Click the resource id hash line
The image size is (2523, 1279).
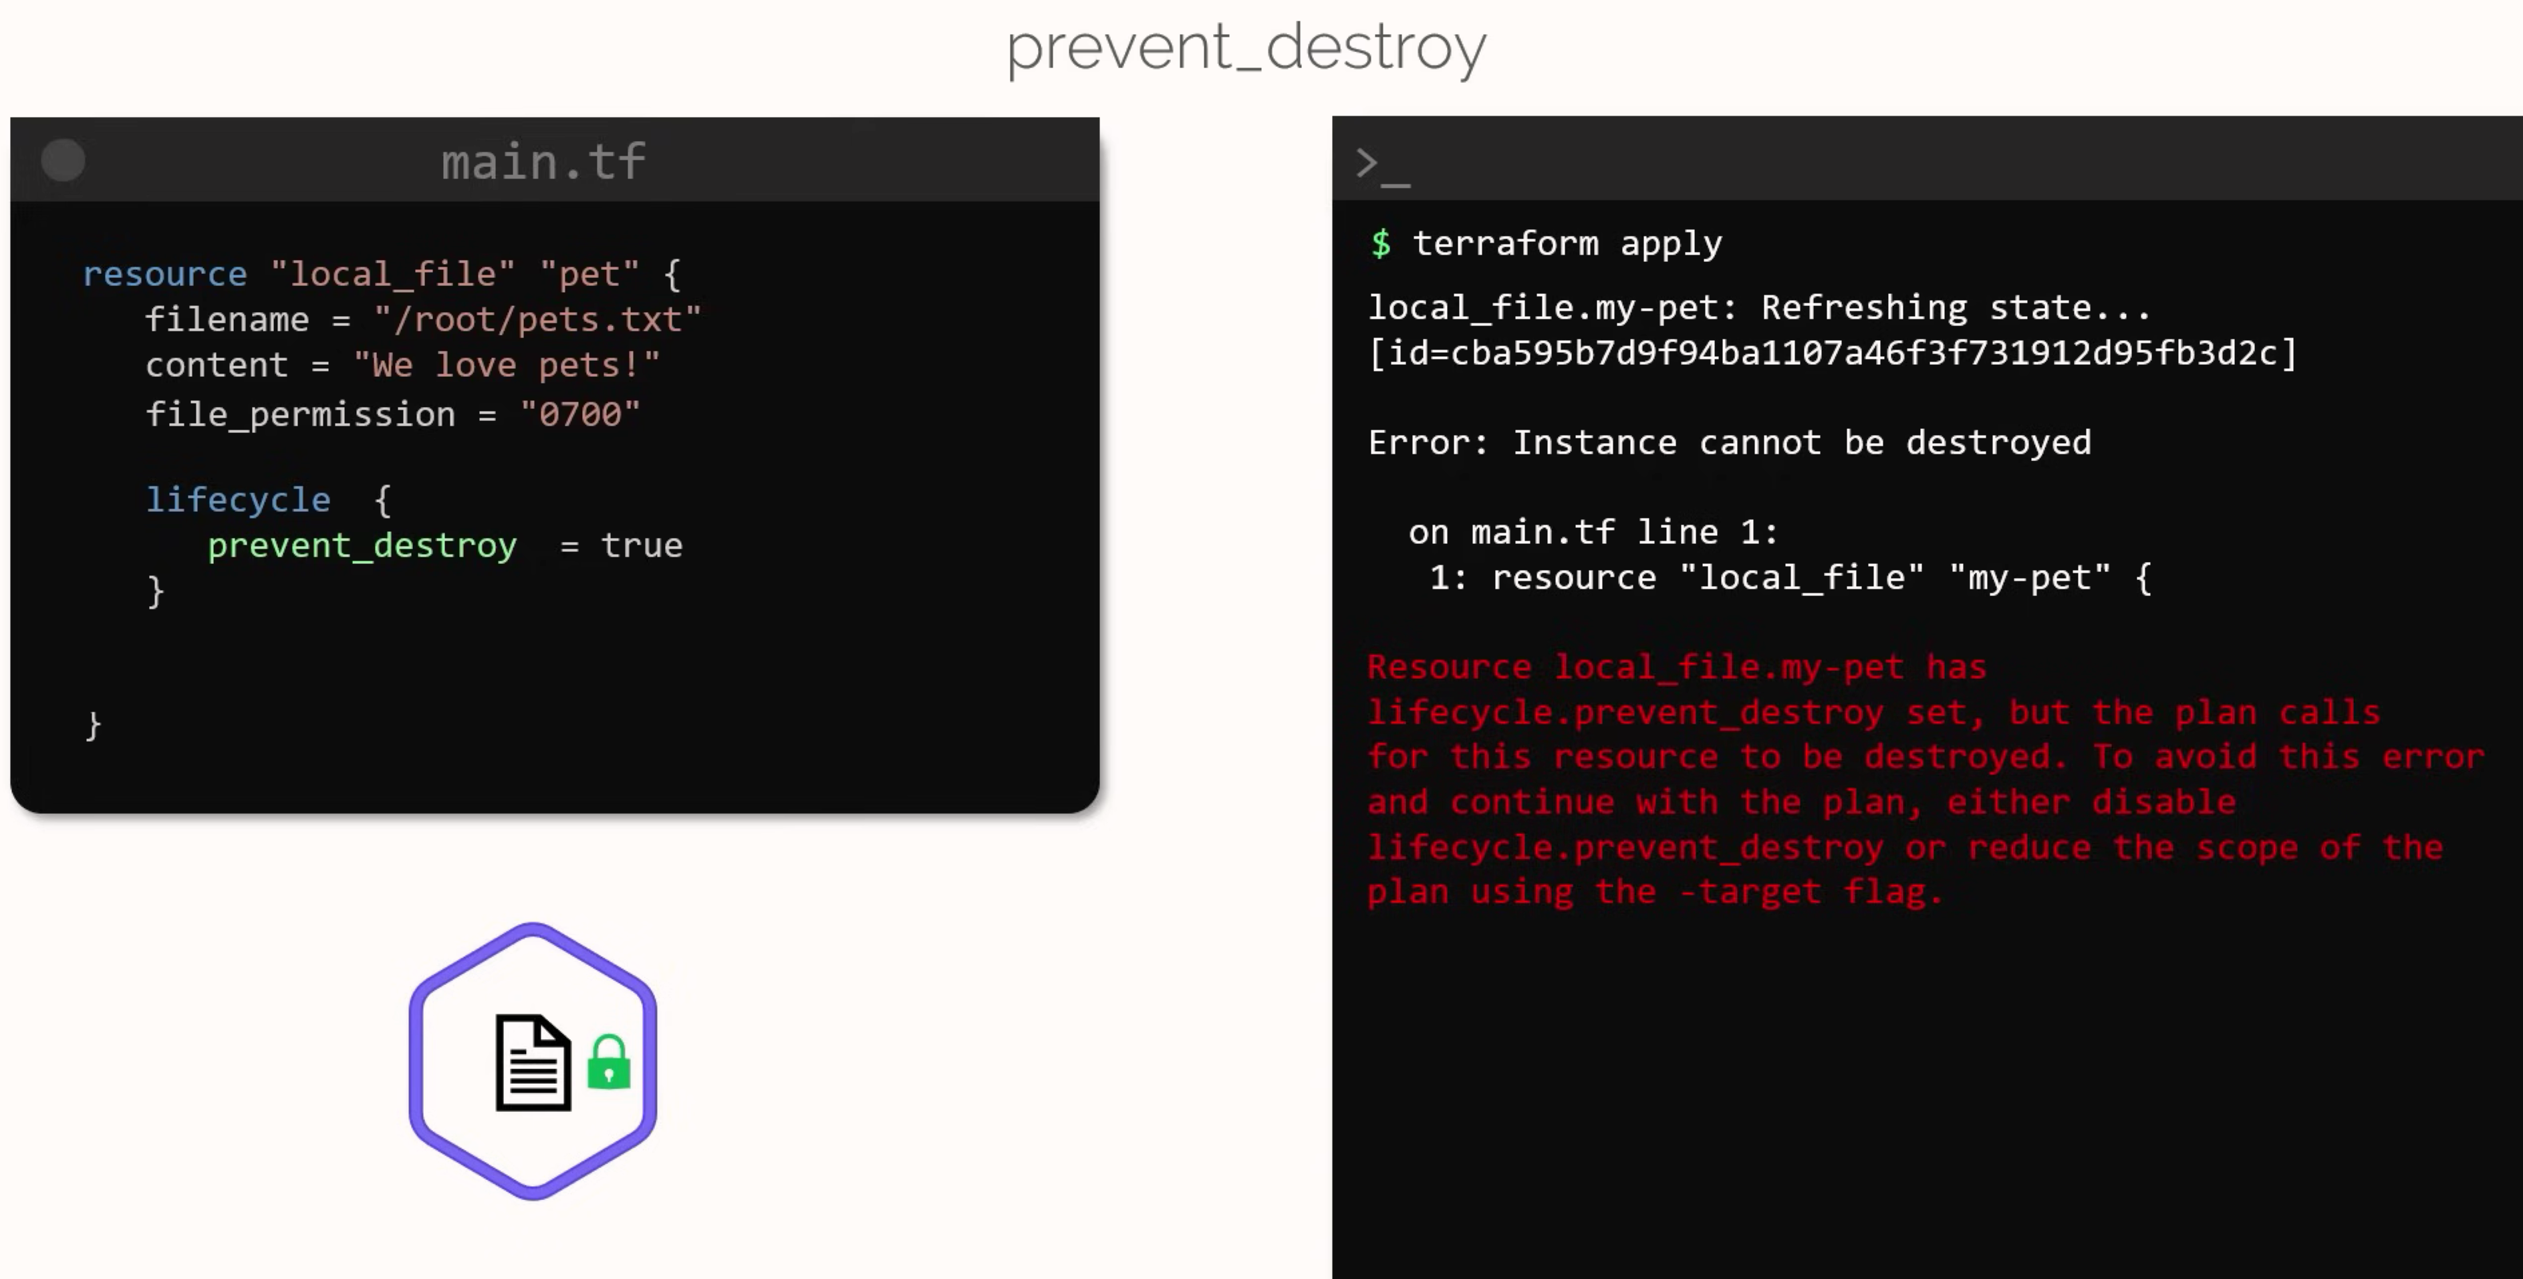click(x=1833, y=353)
